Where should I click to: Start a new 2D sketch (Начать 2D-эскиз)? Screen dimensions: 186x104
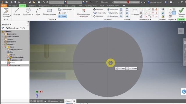[x=6, y=13]
